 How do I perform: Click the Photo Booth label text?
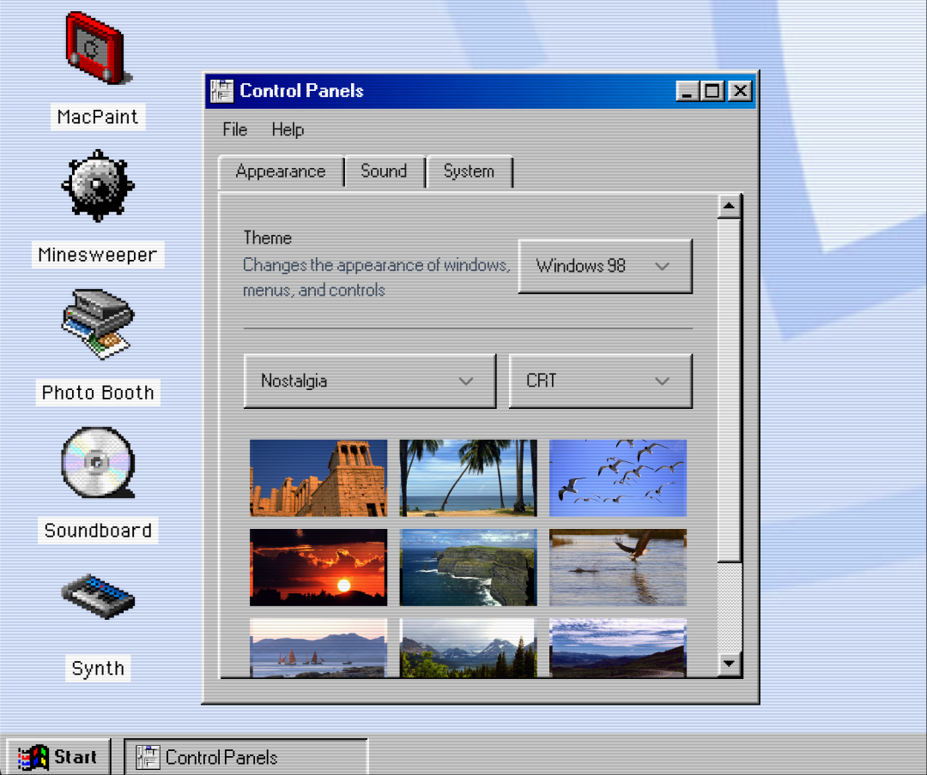(x=98, y=393)
